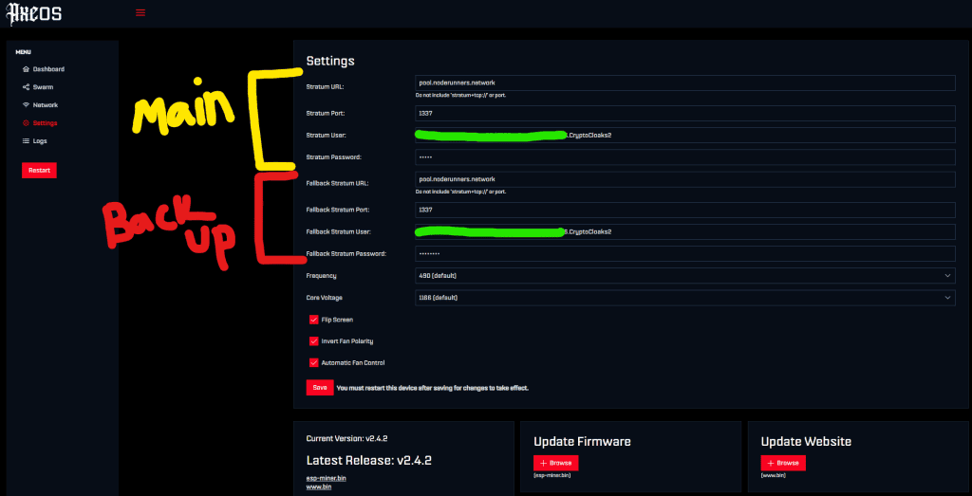Click into the Fallback Stratum Password field
This screenshot has height=496, width=972.
685,254
